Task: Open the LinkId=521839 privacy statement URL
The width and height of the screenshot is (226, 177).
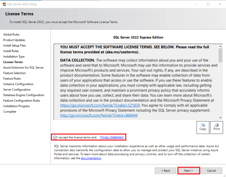Action: click(x=100, y=105)
